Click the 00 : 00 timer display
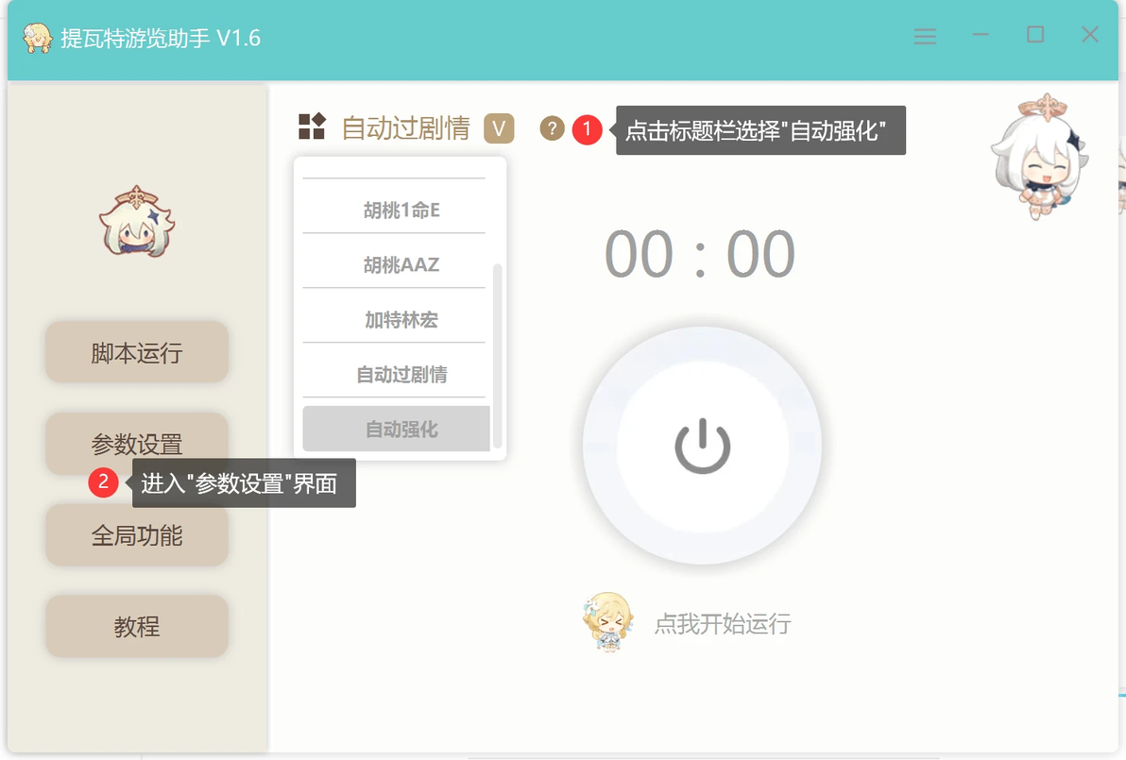1126x760 pixels. (x=700, y=254)
